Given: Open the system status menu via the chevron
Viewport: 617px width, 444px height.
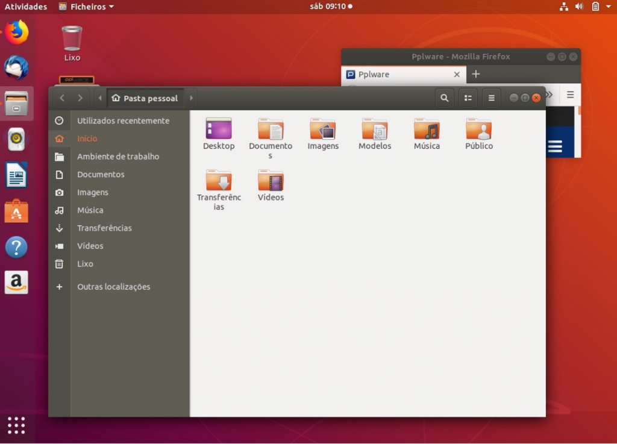Looking at the screenshot, I should (x=608, y=7).
